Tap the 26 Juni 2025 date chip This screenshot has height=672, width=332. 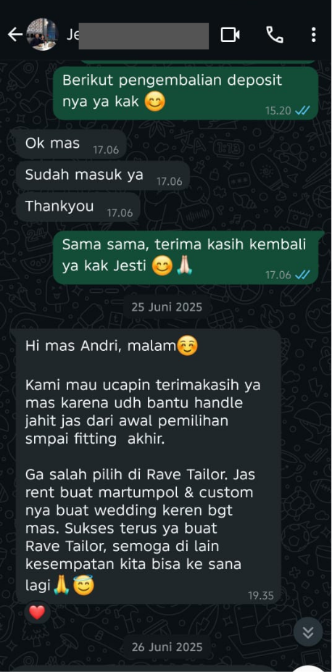click(167, 647)
